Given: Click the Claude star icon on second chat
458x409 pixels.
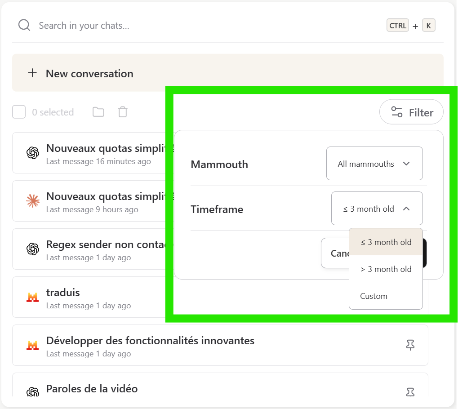Looking at the screenshot, I should pyautogui.click(x=32, y=201).
